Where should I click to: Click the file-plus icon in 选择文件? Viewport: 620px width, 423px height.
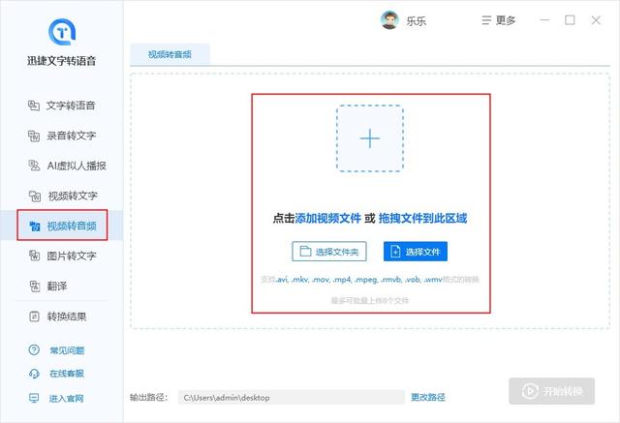pyautogui.click(x=395, y=252)
